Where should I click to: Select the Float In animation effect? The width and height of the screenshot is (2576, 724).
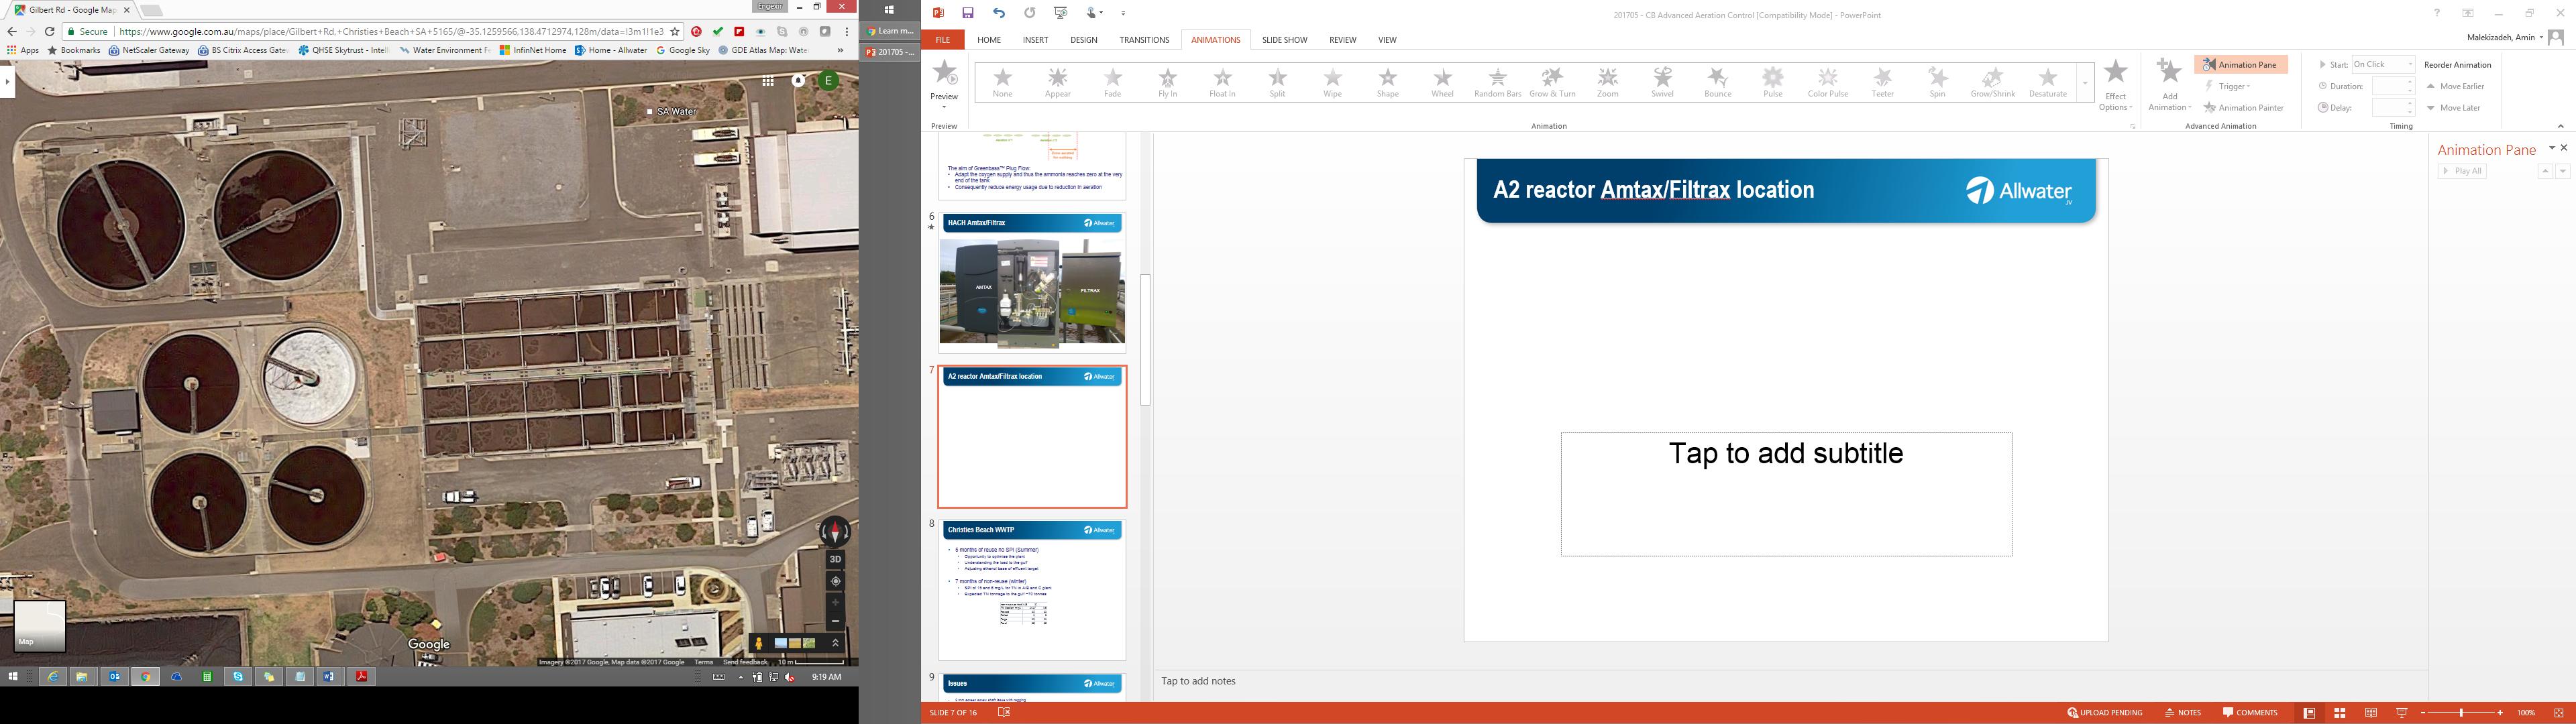[x=1222, y=83]
